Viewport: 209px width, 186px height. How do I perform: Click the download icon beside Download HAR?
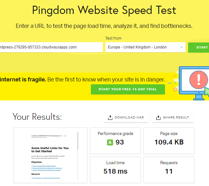(x=110, y=118)
